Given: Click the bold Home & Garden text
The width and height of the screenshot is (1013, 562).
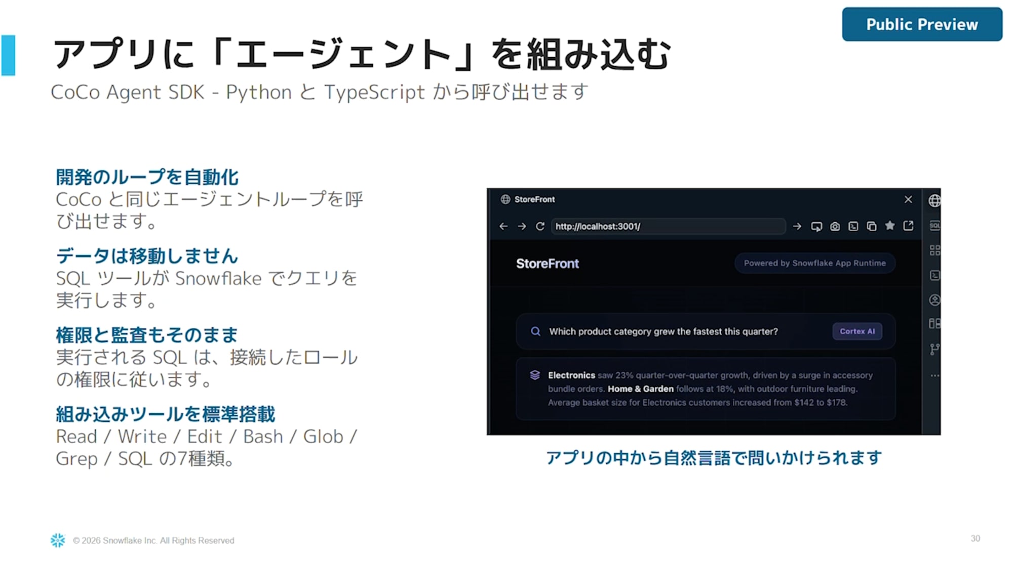Looking at the screenshot, I should click(640, 389).
